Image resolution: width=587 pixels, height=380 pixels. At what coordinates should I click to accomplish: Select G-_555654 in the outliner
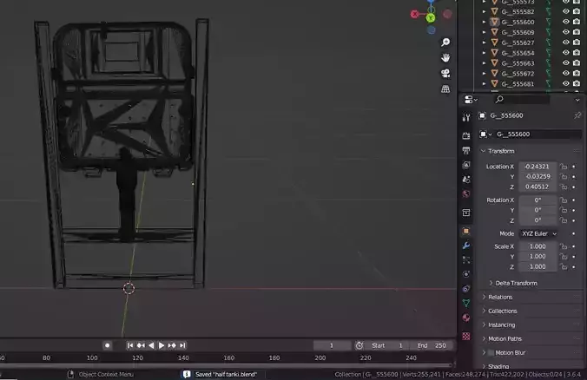[518, 53]
